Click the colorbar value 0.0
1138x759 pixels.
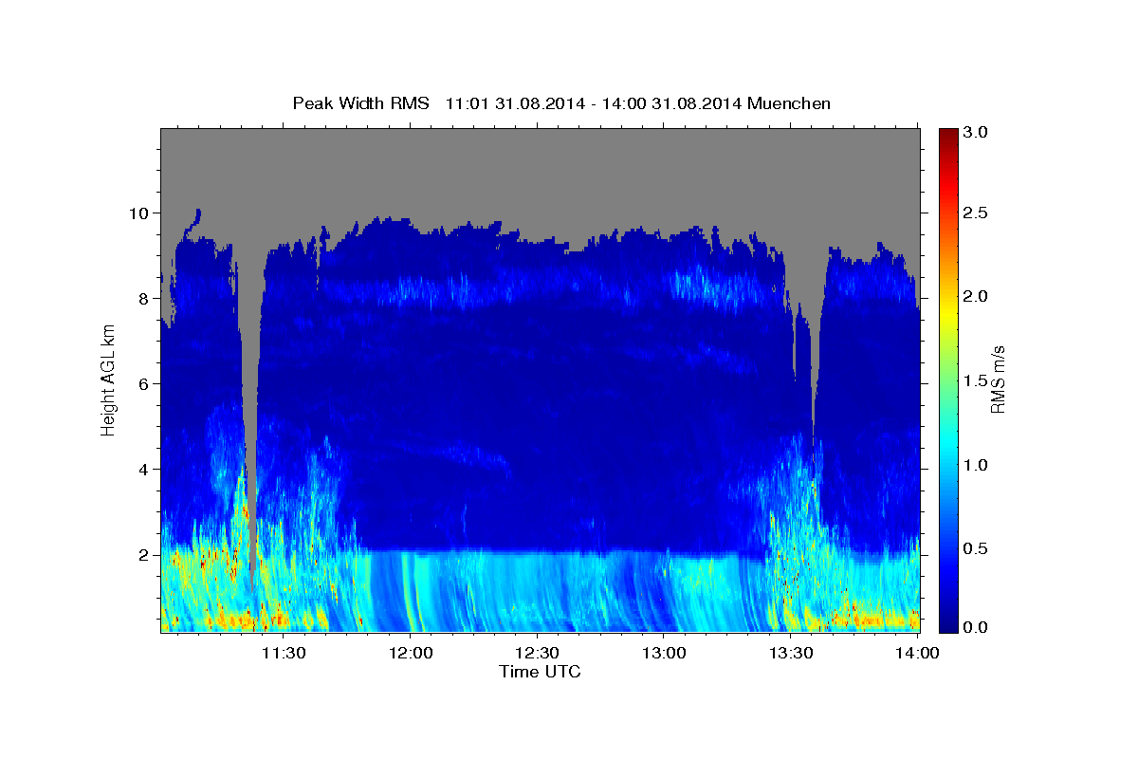(x=977, y=627)
